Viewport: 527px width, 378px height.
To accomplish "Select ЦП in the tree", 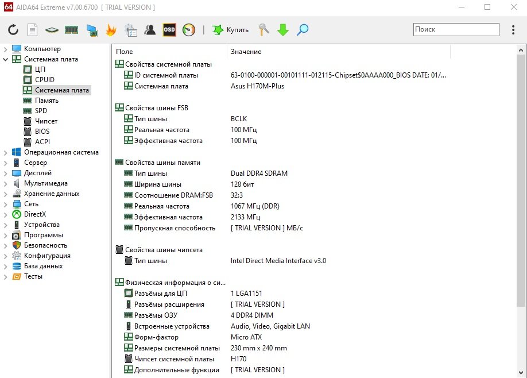I will tap(40, 70).
